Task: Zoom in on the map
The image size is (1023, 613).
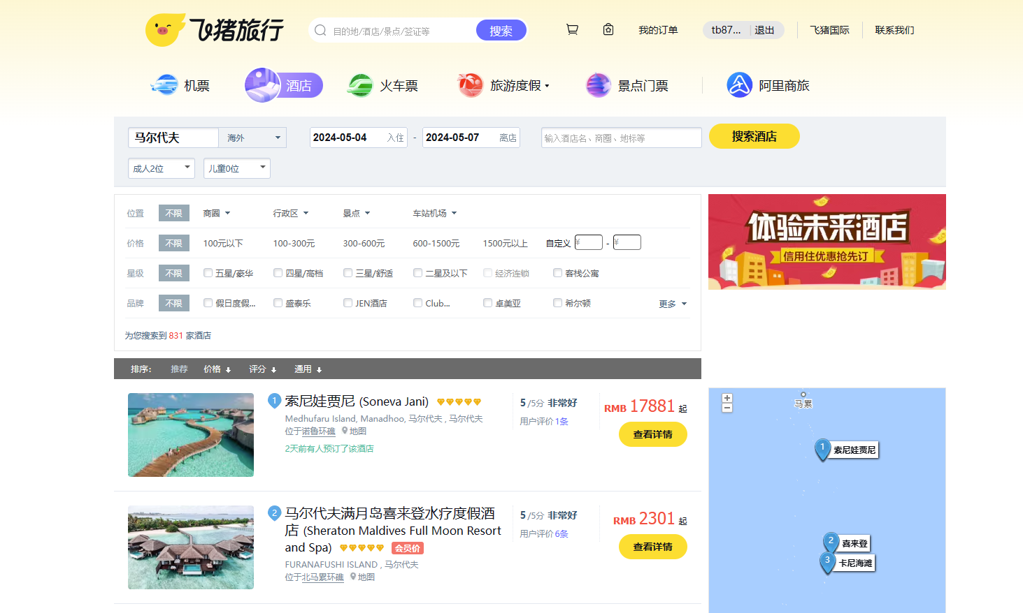Action: click(727, 398)
